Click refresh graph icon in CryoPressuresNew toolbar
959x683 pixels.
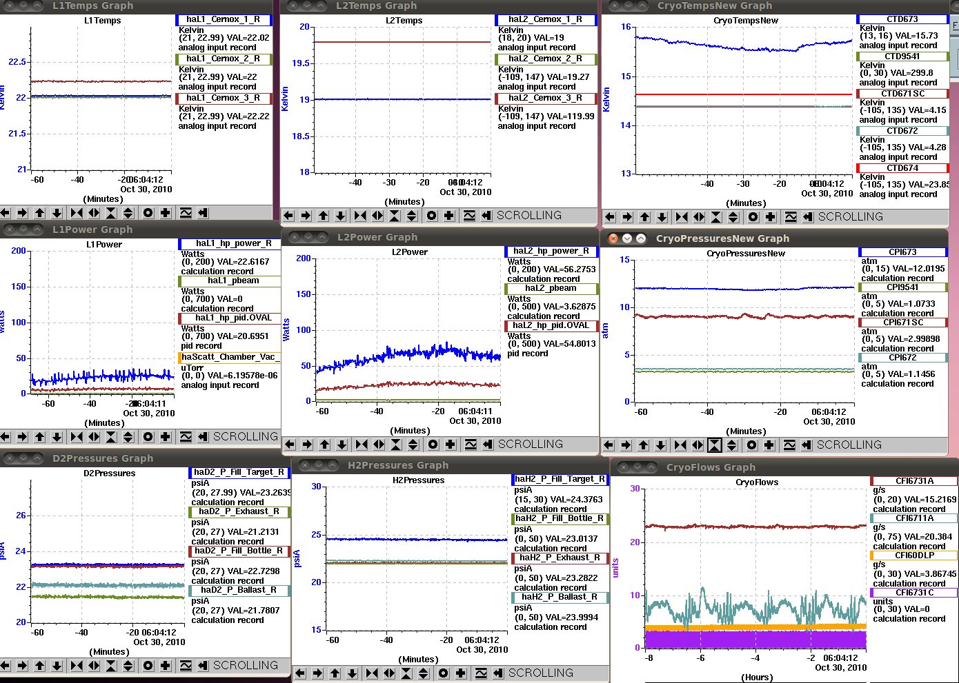pos(789,445)
